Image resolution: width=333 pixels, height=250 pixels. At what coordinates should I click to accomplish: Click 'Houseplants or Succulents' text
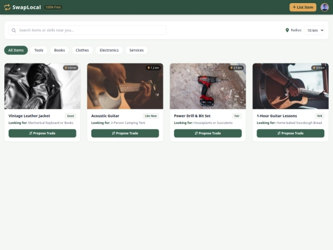click(x=213, y=123)
